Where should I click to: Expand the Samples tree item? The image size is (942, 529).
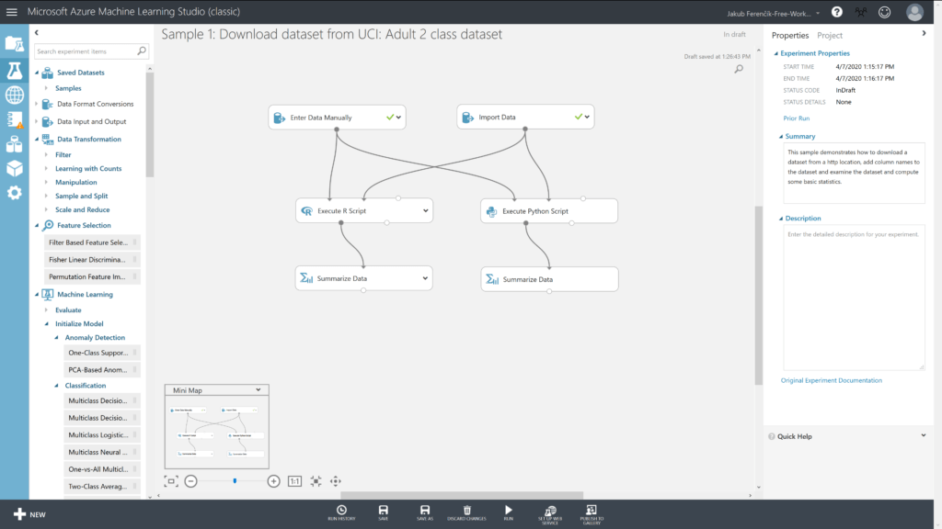[x=46, y=88]
